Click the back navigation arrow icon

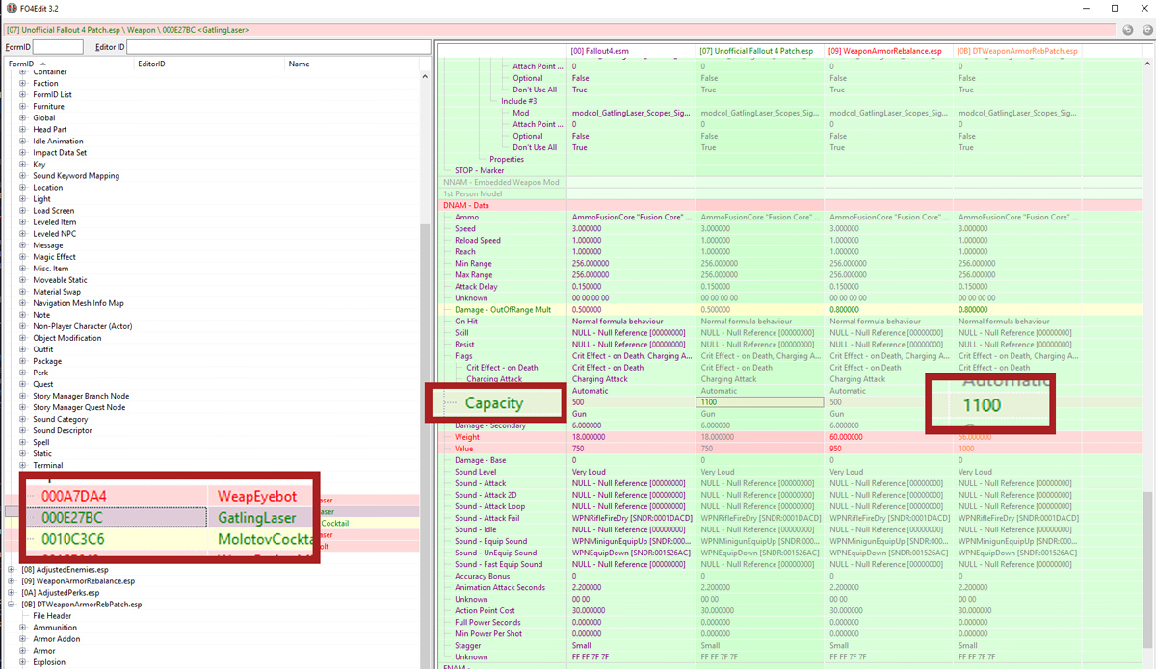[1128, 30]
